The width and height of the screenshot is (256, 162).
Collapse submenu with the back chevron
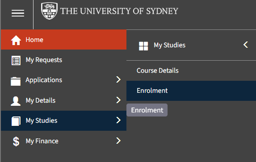coord(246,45)
